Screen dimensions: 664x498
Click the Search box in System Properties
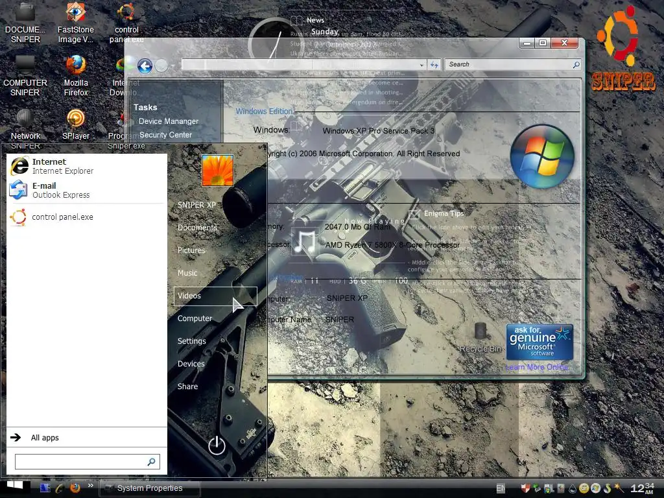click(512, 64)
